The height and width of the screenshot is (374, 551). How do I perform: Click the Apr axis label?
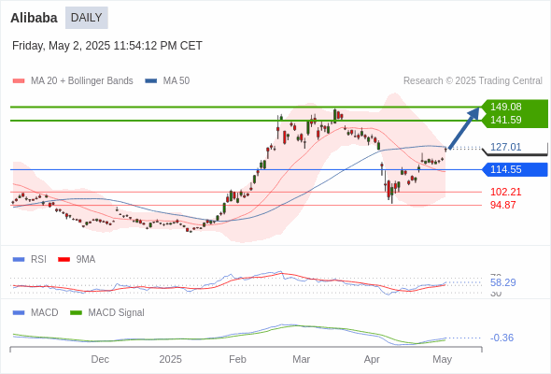click(372, 360)
